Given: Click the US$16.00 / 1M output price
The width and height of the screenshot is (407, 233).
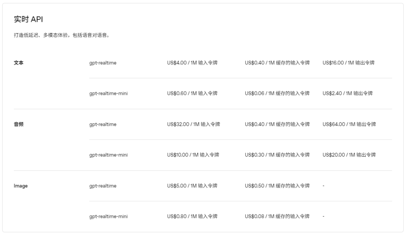Looking at the screenshot, I should (x=349, y=63).
